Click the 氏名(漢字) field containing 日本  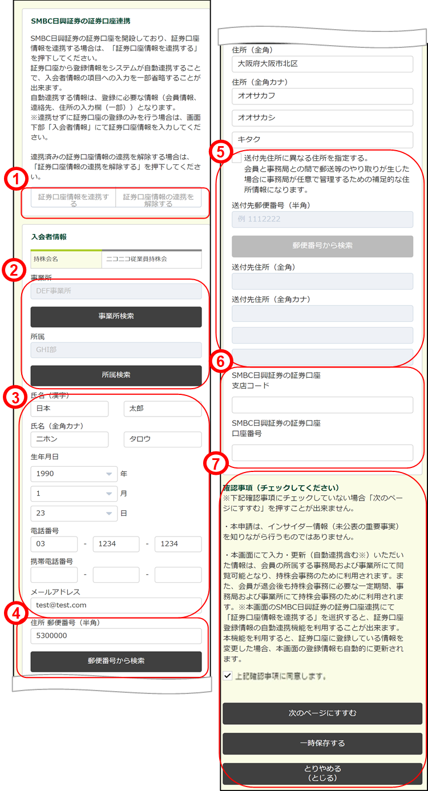tap(69, 409)
